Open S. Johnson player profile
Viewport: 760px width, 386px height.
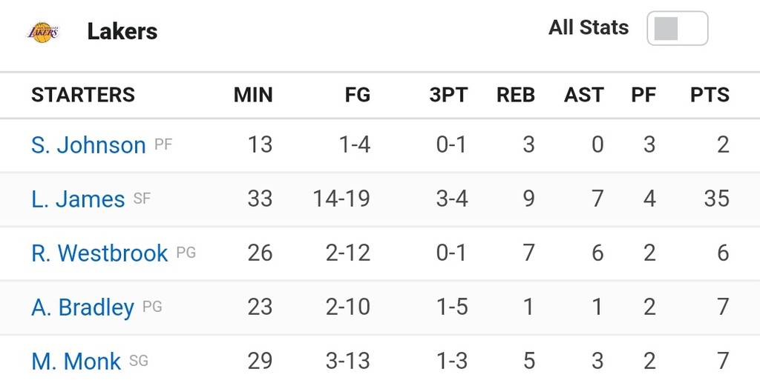click(88, 144)
